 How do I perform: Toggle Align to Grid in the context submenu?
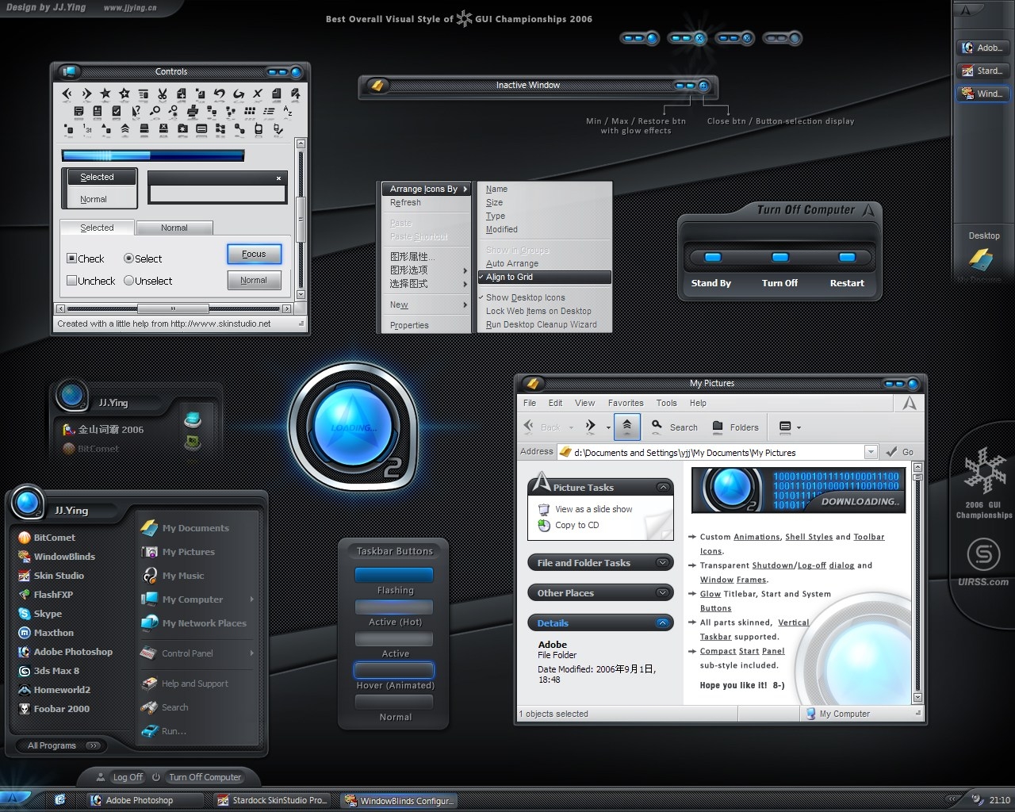point(544,277)
